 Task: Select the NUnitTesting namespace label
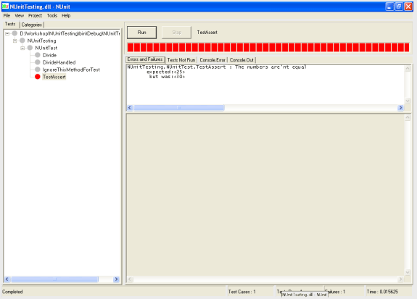tap(42, 41)
